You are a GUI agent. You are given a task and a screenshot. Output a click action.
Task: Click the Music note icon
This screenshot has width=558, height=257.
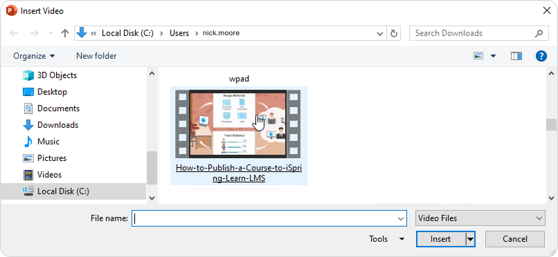tap(28, 141)
